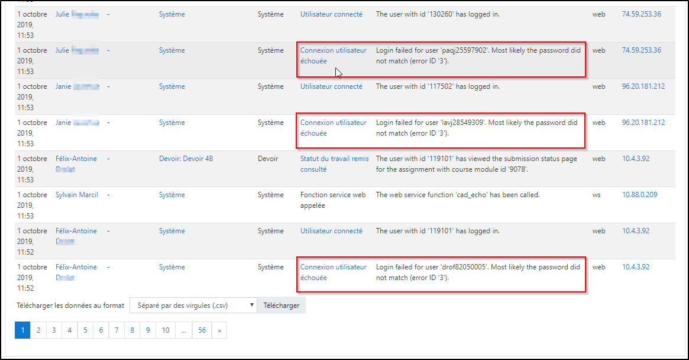Open 'Utilisateur connecté' event for id '117502'
Image resolution: width=689 pixels, height=360 pixels.
pos(331,86)
